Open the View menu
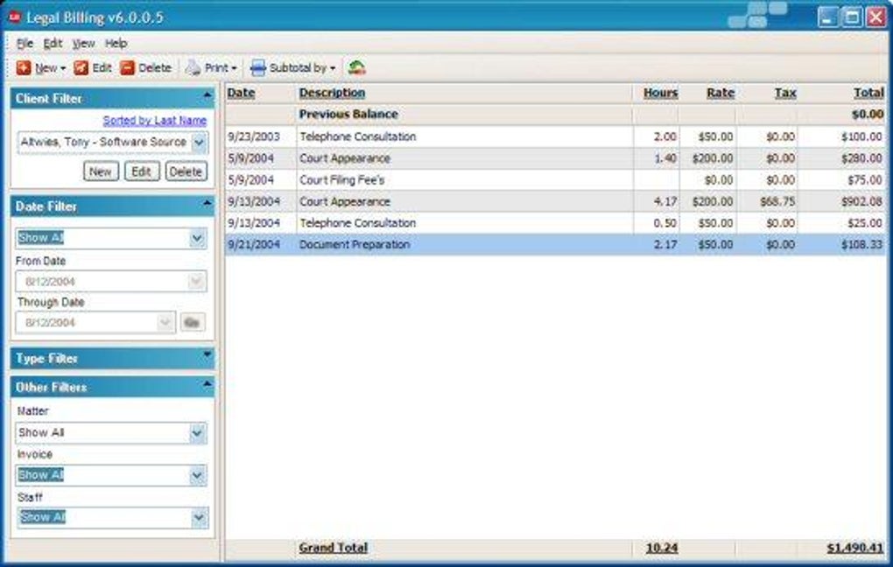 (x=84, y=43)
